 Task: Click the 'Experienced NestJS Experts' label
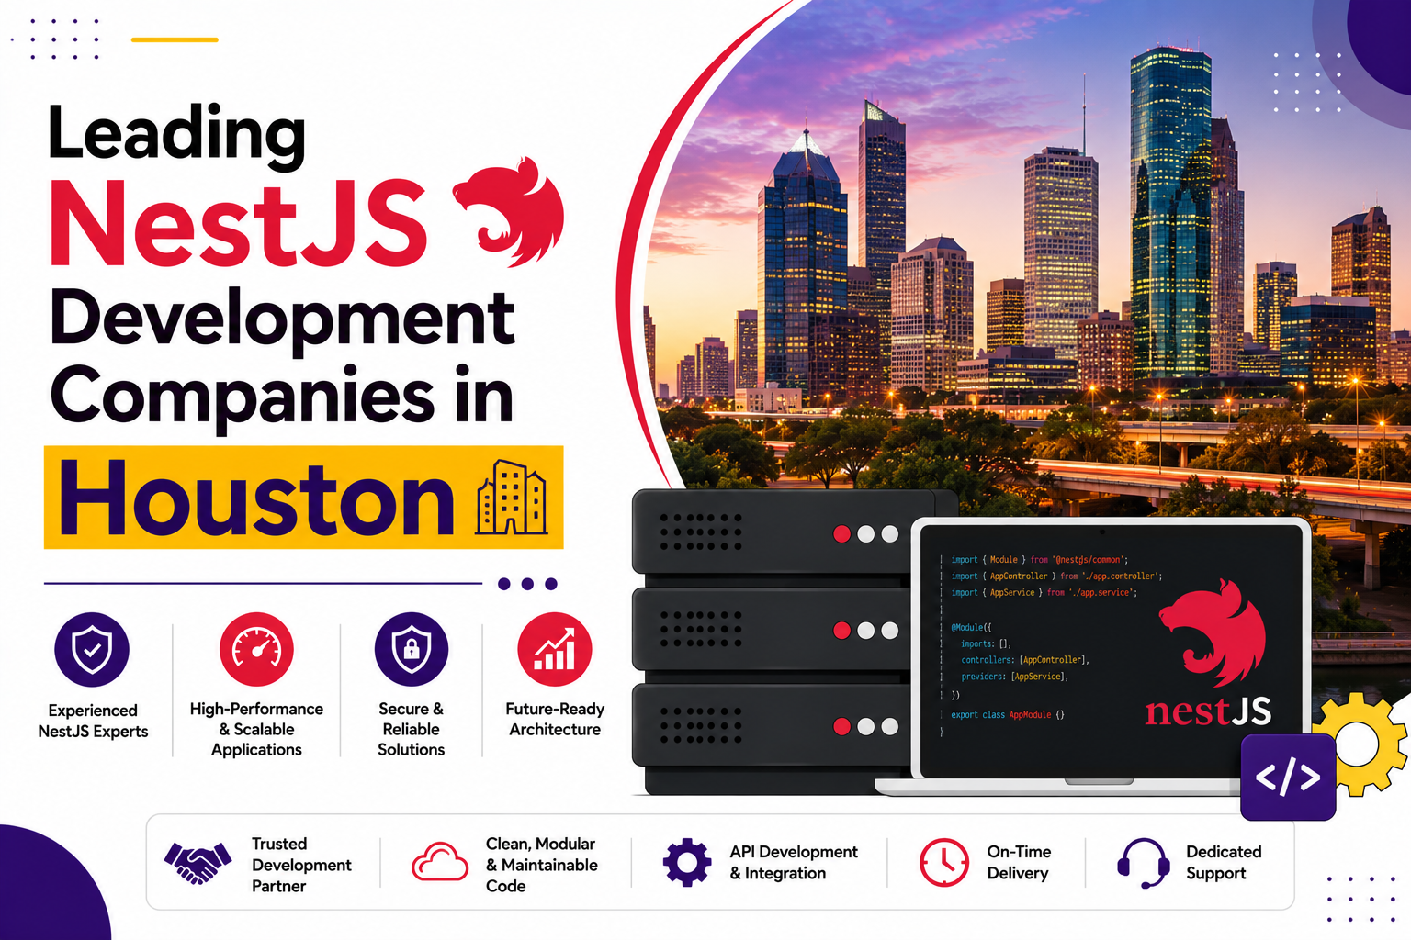pos(93,721)
